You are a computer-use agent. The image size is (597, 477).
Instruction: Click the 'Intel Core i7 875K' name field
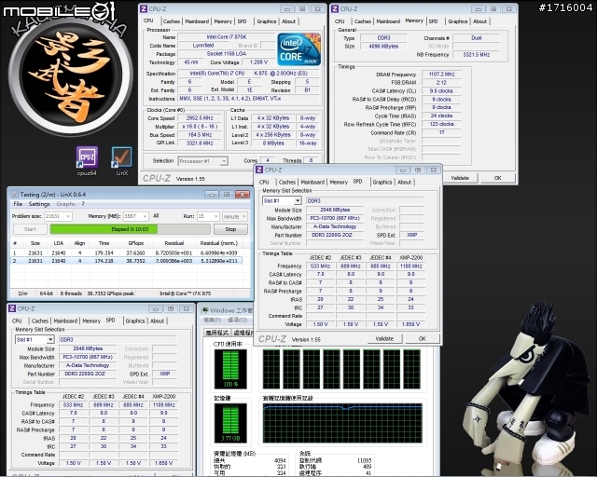point(226,37)
